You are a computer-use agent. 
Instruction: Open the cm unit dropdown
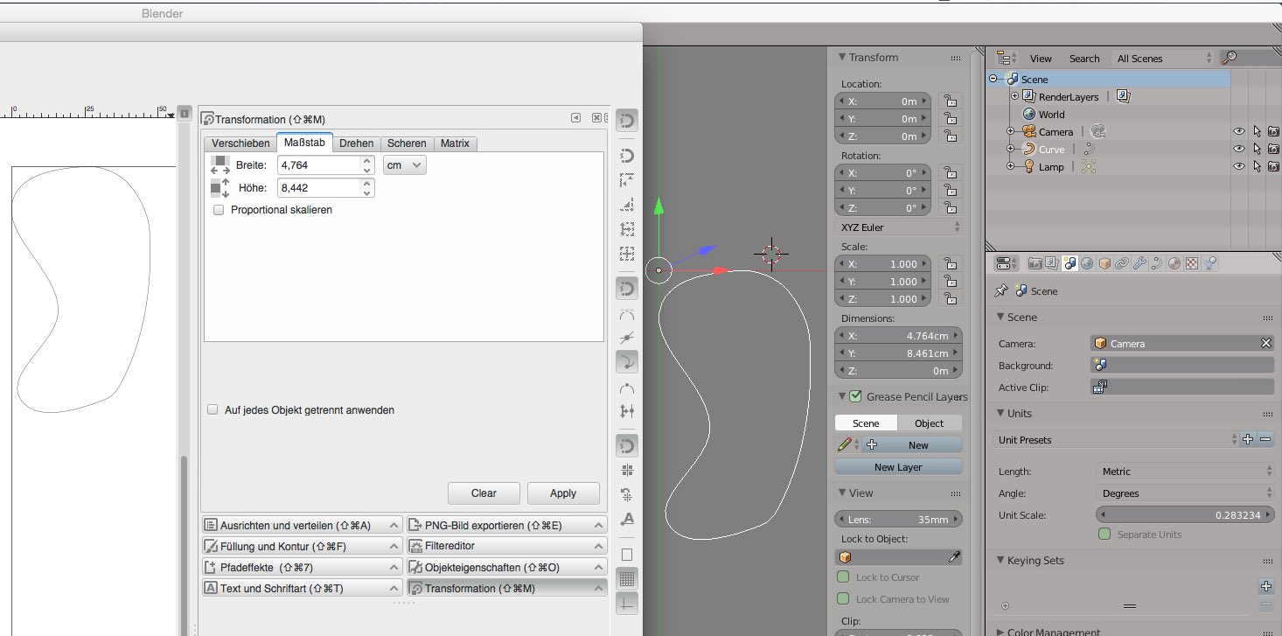tap(404, 165)
